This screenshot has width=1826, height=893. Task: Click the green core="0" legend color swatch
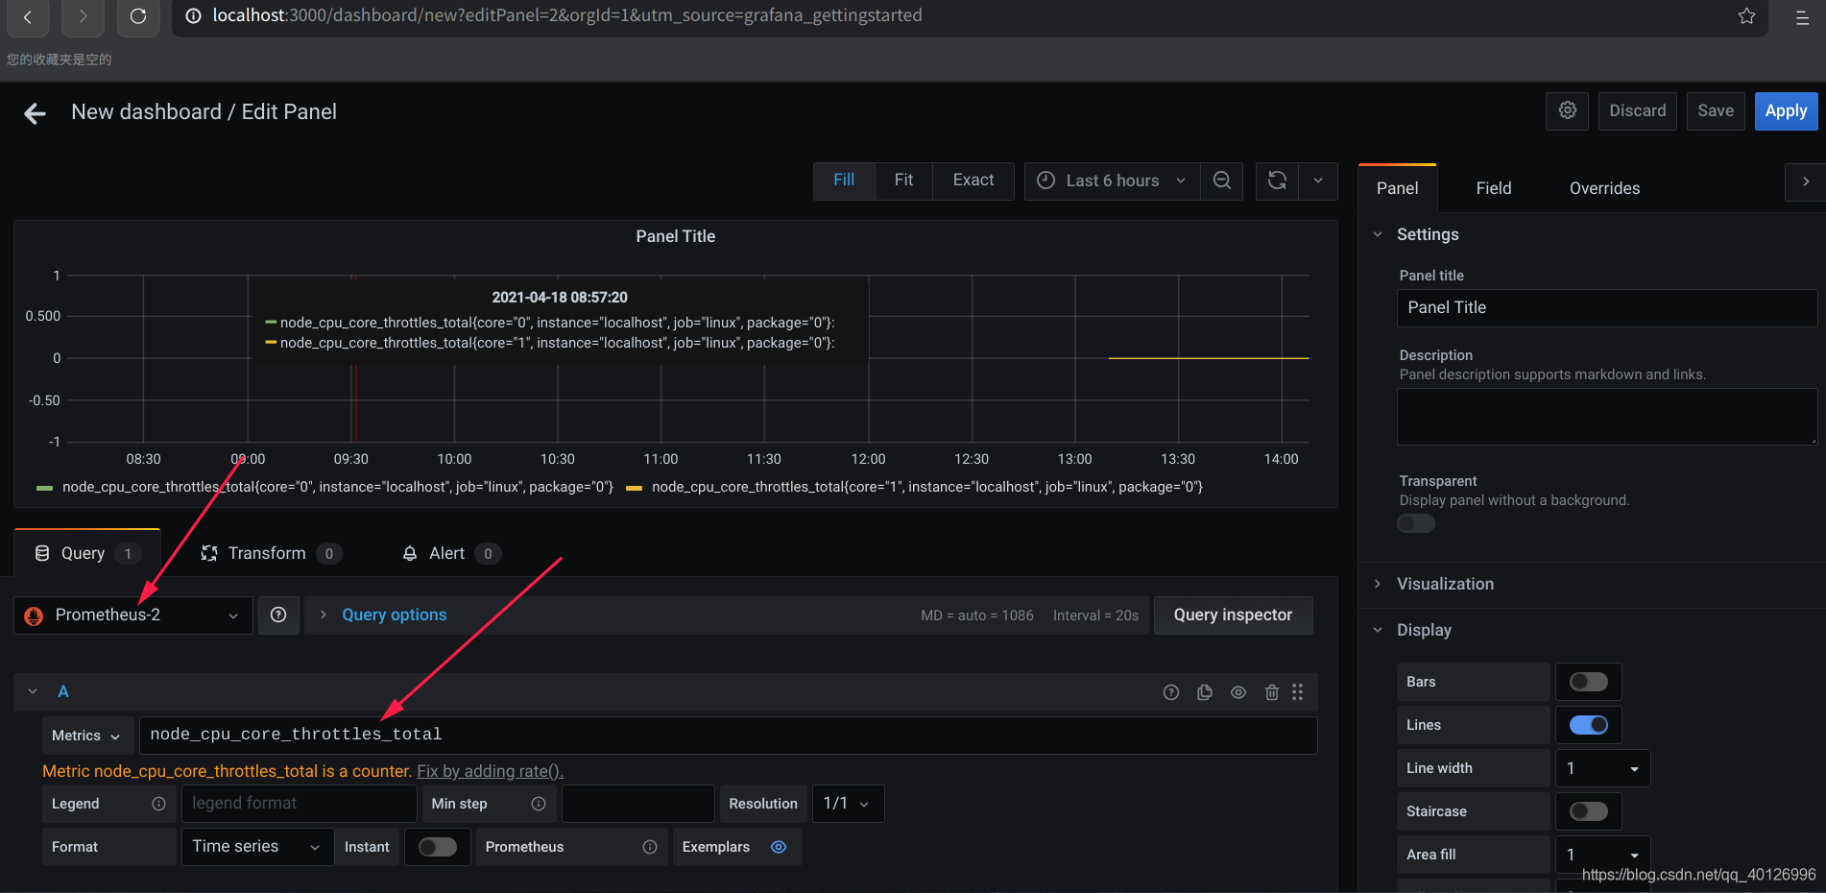click(x=44, y=488)
